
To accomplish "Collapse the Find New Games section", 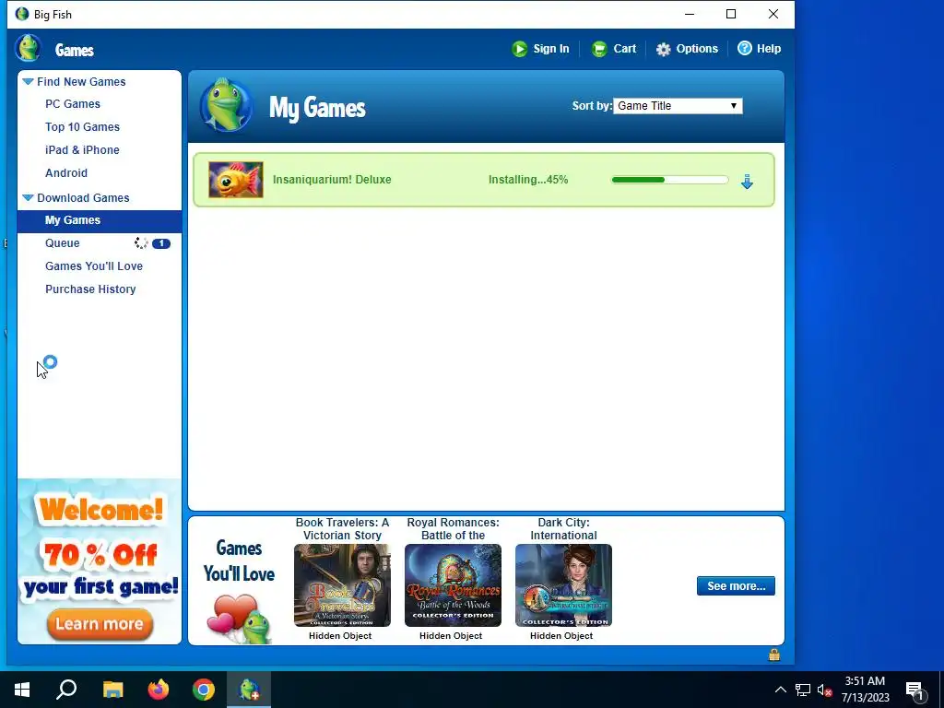I will point(28,81).
